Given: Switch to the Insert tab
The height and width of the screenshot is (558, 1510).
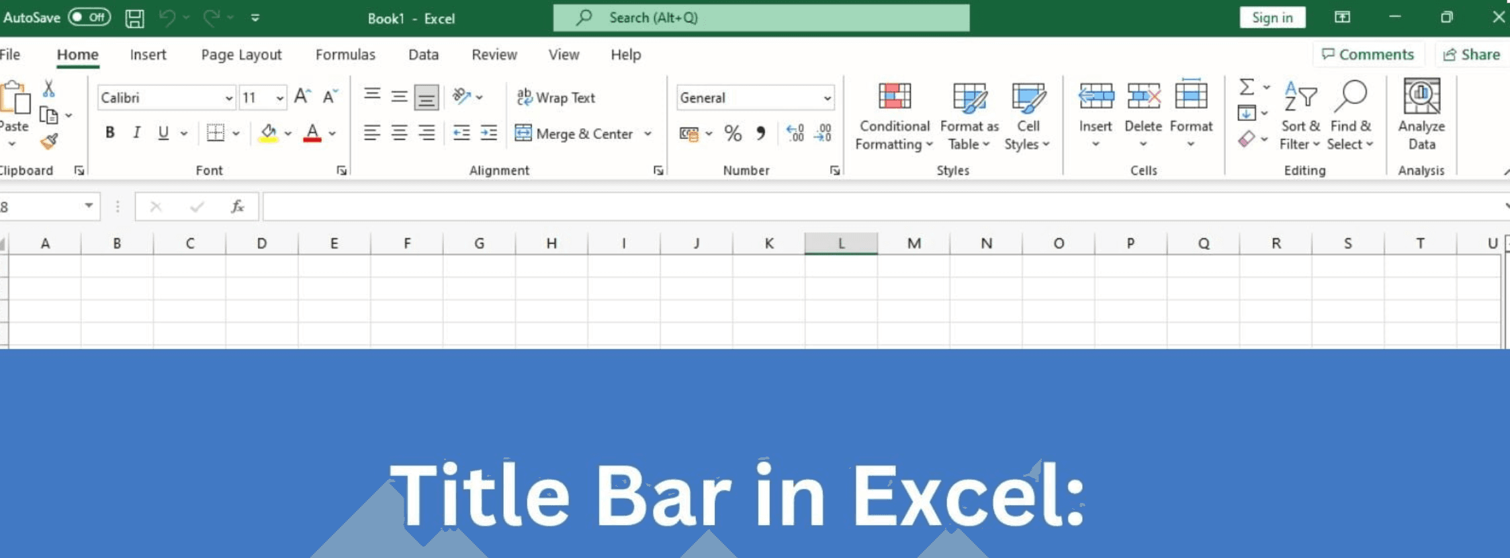Looking at the screenshot, I should 148,54.
